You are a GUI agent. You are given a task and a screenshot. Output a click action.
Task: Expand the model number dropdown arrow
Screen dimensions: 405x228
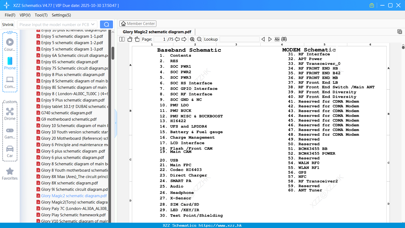pos(93,24)
